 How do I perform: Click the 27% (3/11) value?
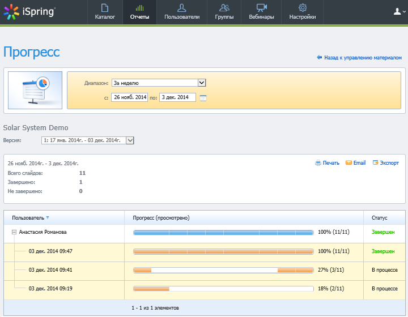click(331, 270)
